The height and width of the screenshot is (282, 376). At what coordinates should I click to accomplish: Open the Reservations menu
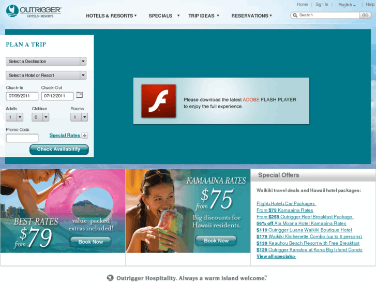pyautogui.click(x=251, y=16)
